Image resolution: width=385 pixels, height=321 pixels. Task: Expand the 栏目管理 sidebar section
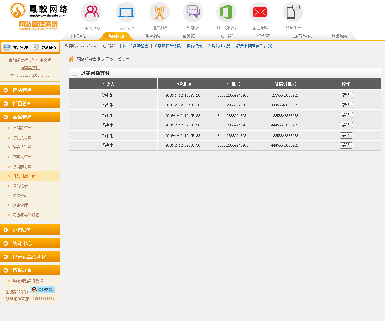[30, 104]
